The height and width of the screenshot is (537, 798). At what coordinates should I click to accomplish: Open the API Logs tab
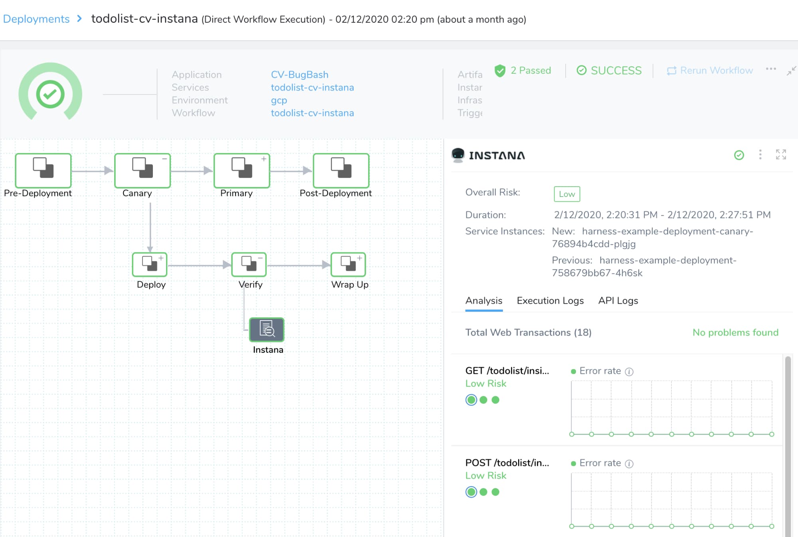point(618,301)
